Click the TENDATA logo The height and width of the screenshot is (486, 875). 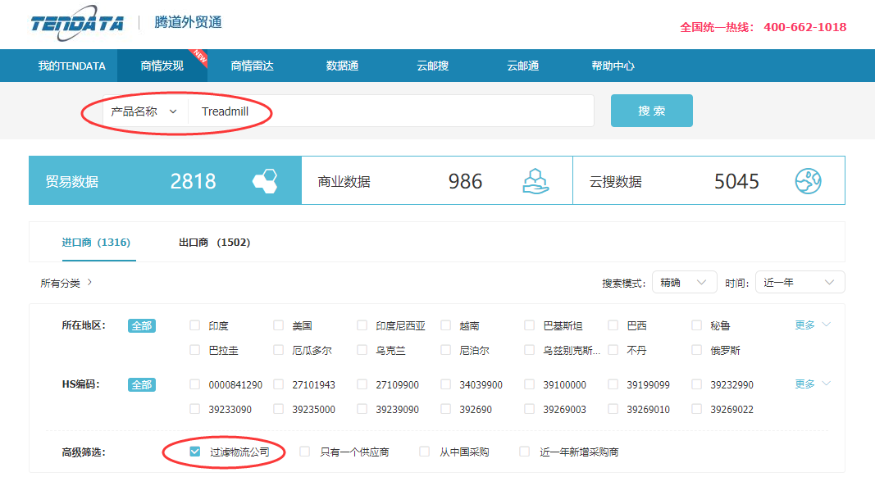click(77, 23)
